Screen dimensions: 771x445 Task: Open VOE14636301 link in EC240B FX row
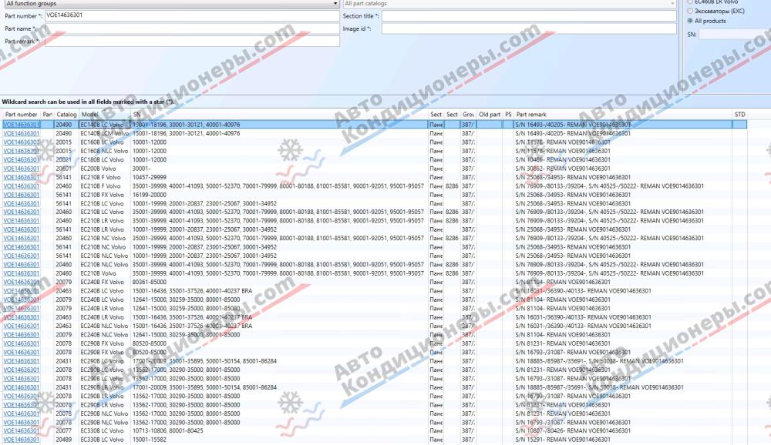(22, 283)
